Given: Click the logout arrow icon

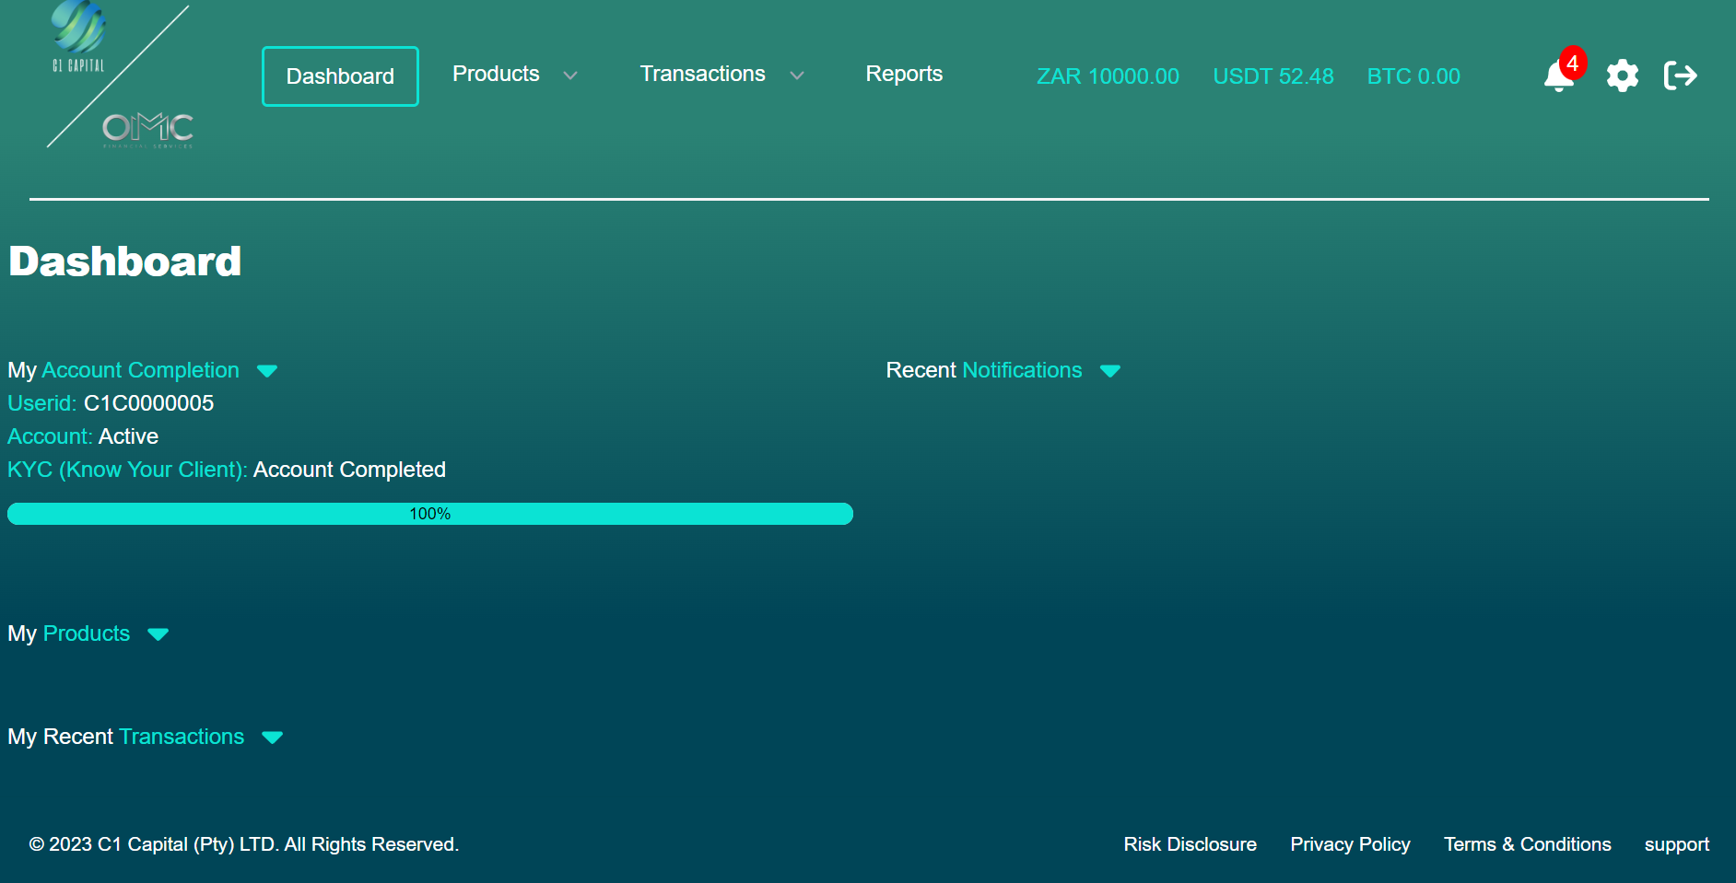Looking at the screenshot, I should pyautogui.click(x=1680, y=76).
